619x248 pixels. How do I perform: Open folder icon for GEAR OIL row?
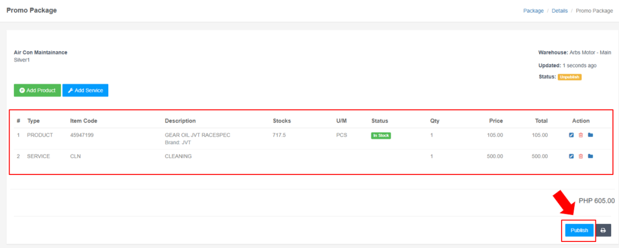[591, 135]
